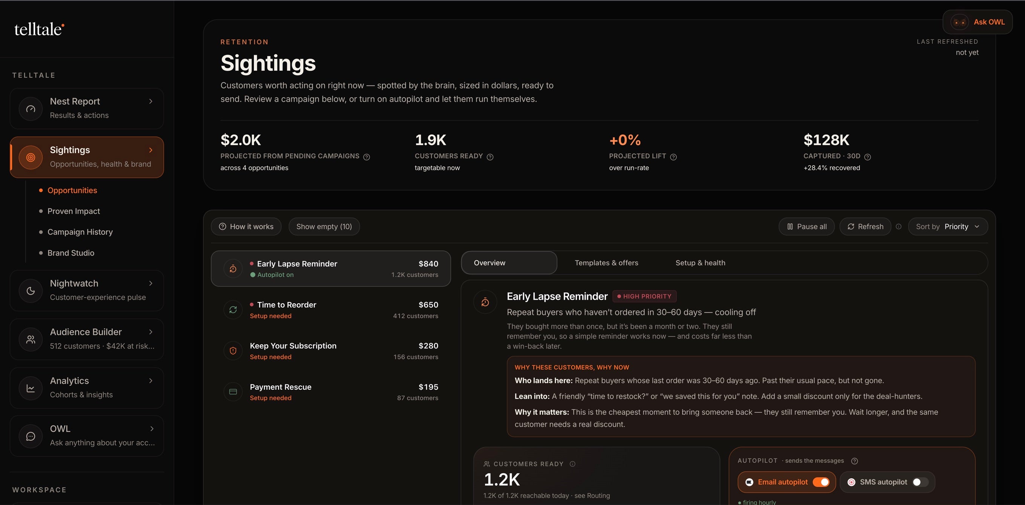
Task: Expand the OWL chevron
Action: [x=151, y=429]
